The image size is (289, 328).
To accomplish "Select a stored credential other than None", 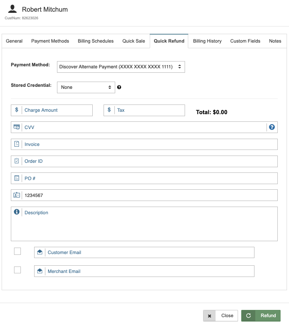I will [x=85, y=87].
